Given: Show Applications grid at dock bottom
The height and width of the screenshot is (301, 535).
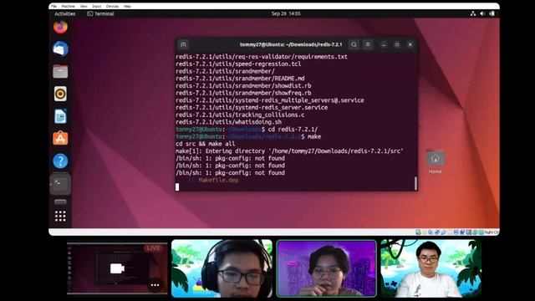Looking at the screenshot, I should [60, 216].
